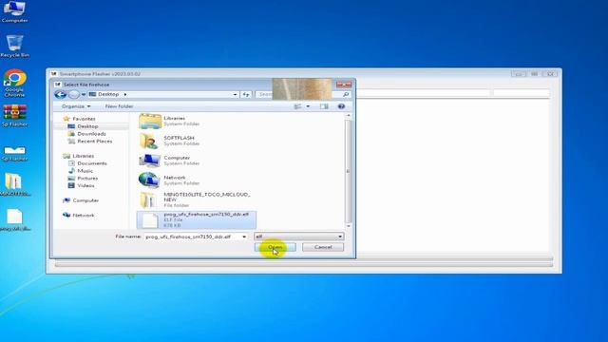
Task: Open Music library in navigation pane
Action: 85,171
